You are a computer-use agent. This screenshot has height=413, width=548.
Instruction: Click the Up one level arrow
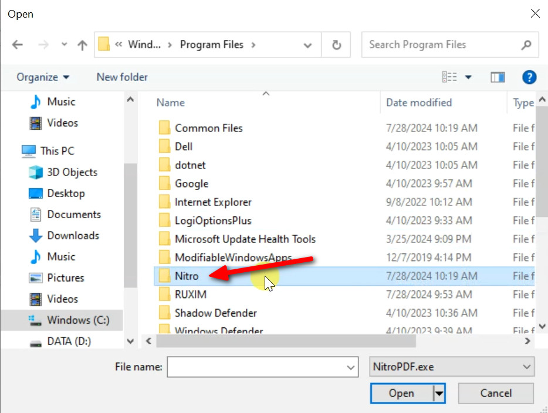82,45
